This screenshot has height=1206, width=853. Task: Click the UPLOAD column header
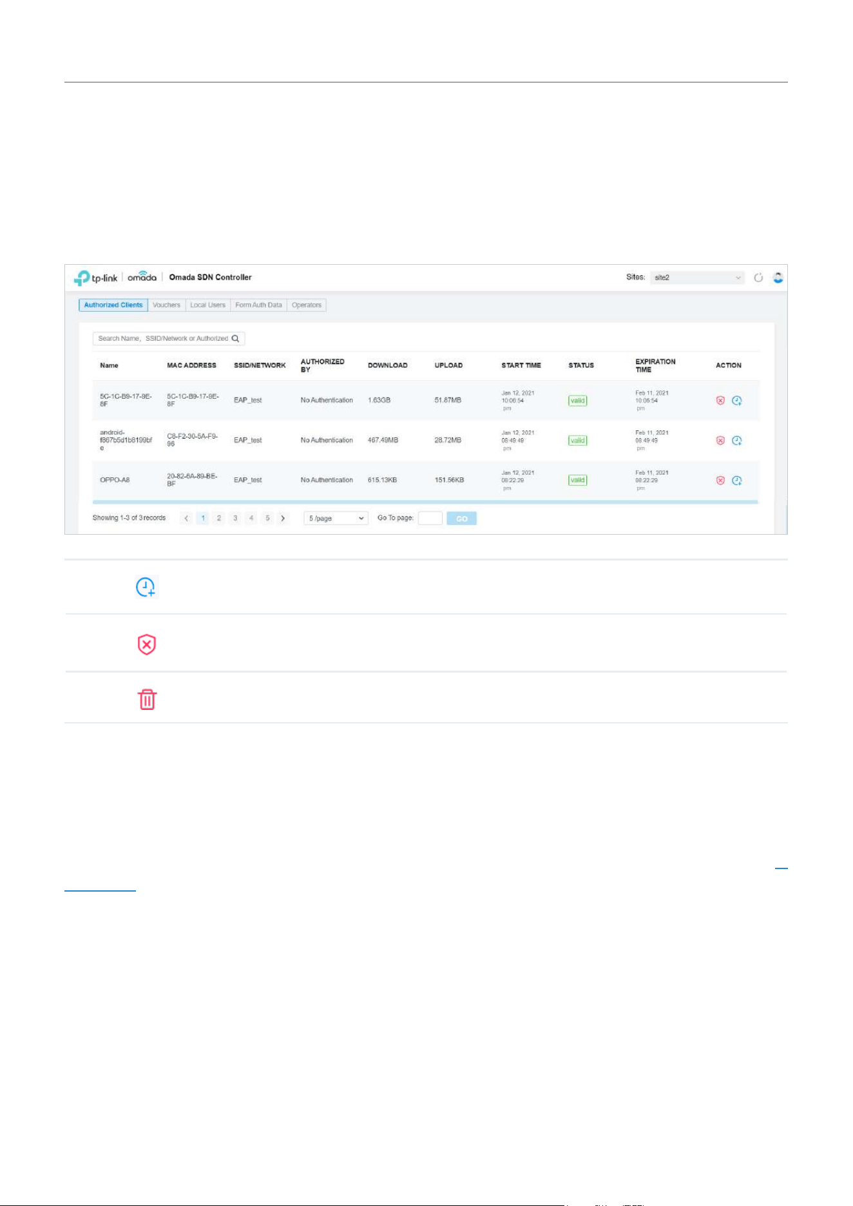[x=448, y=365]
